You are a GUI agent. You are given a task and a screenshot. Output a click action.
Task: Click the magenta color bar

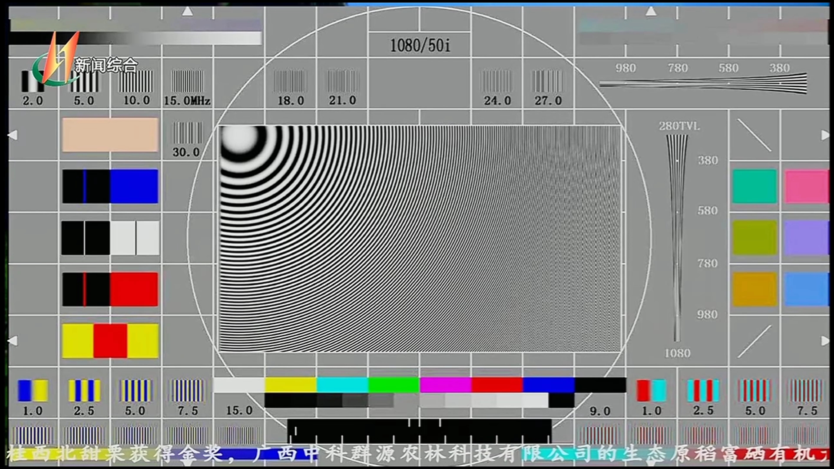pos(446,385)
